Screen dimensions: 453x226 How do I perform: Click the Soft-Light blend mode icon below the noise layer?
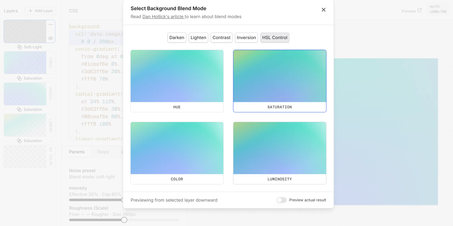[x=20, y=47]
